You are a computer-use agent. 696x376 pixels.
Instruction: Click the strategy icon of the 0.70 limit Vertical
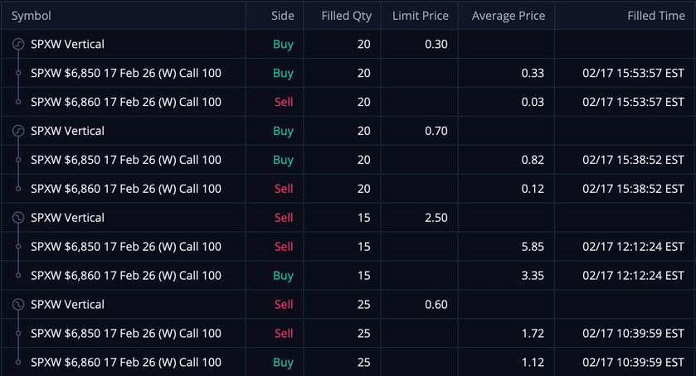[x=18, y=131]
